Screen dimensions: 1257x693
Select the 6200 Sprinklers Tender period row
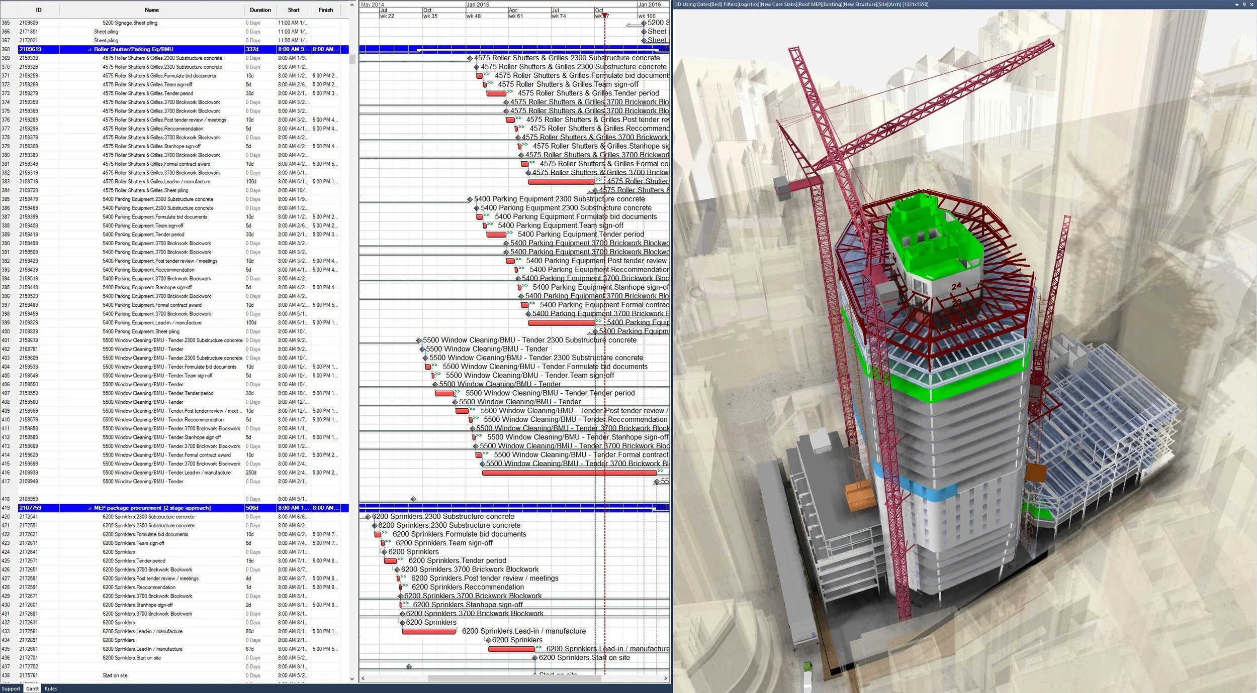[134, 560]
